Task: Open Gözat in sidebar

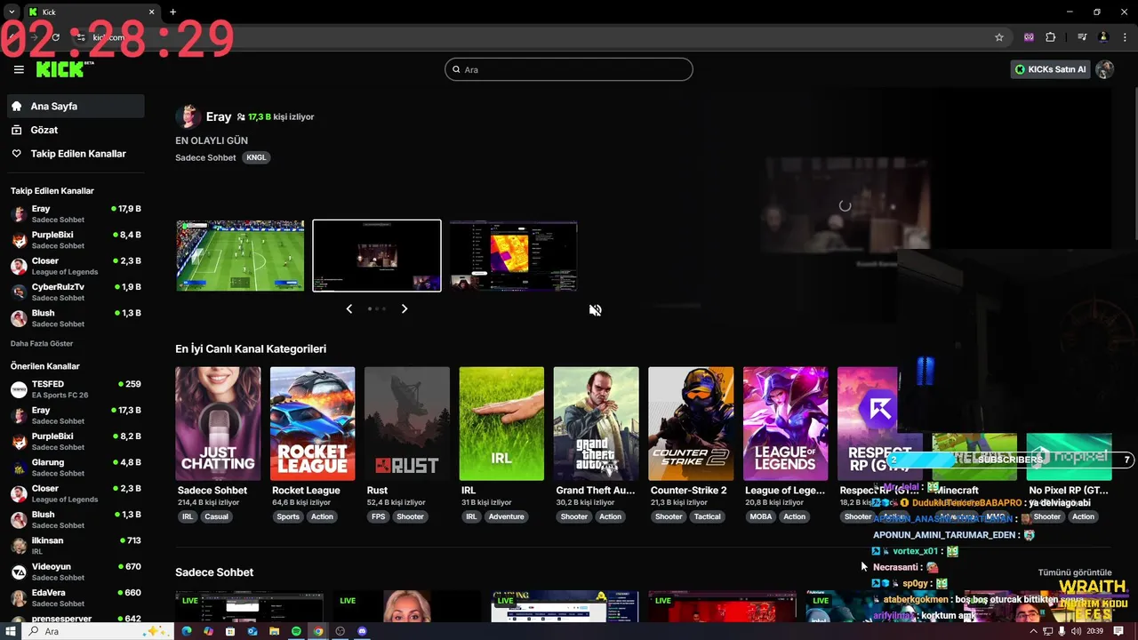Action: tap(76, 130)
